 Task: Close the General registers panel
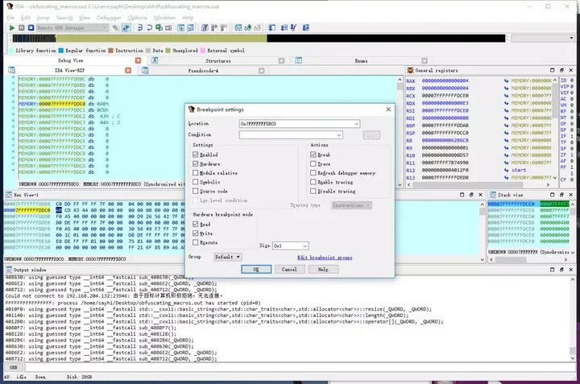click(x=571, y=70)
